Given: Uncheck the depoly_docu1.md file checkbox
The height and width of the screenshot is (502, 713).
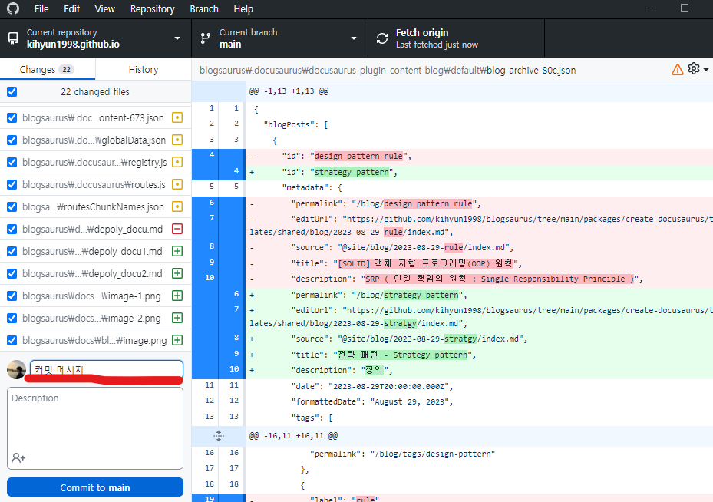Looking at the screenshot, I should point(12,252).
